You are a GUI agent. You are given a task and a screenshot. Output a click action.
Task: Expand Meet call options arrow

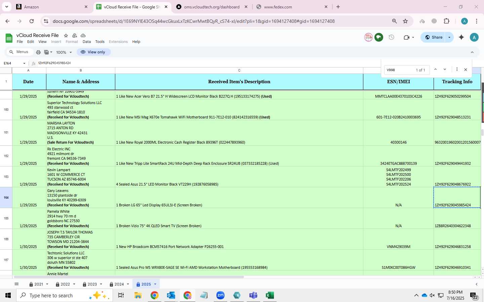coord(413,37)
